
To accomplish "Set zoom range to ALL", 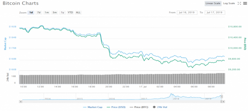I will point(78,12).
